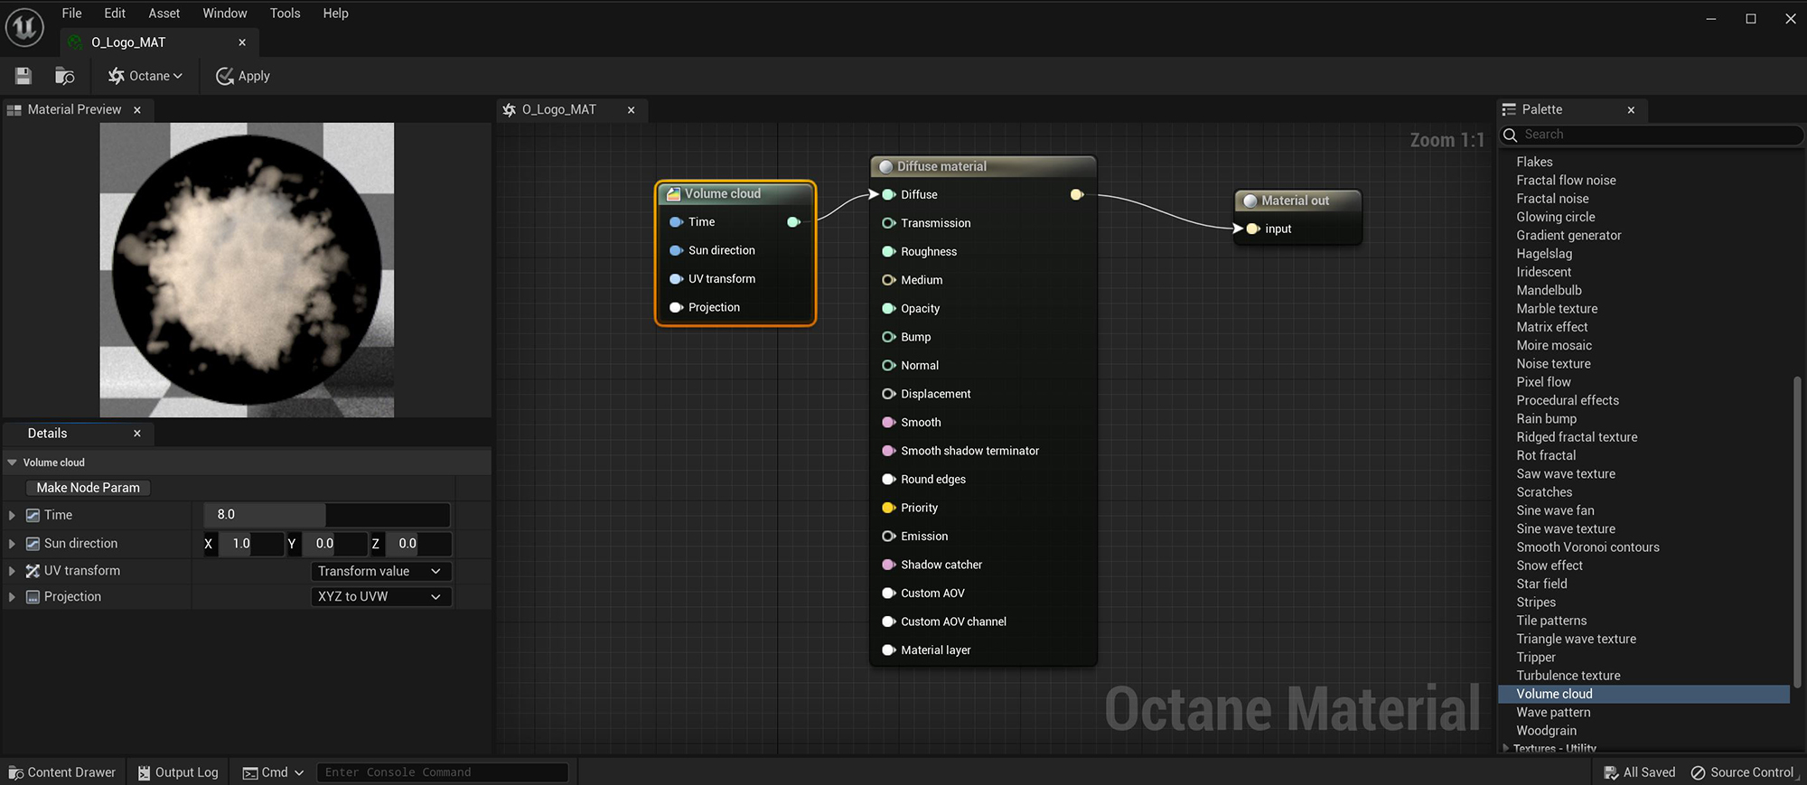Click the Sun direction input pin on node

[676, 250]
